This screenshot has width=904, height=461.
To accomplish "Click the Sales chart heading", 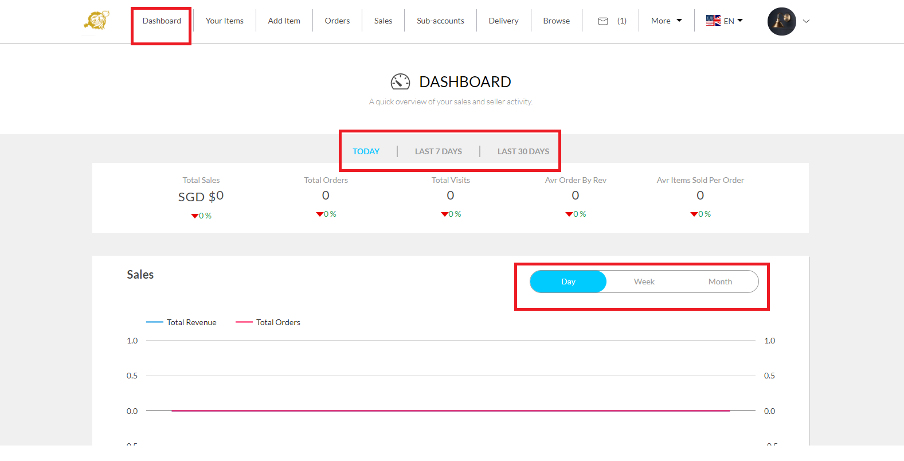I will (140, 275).
